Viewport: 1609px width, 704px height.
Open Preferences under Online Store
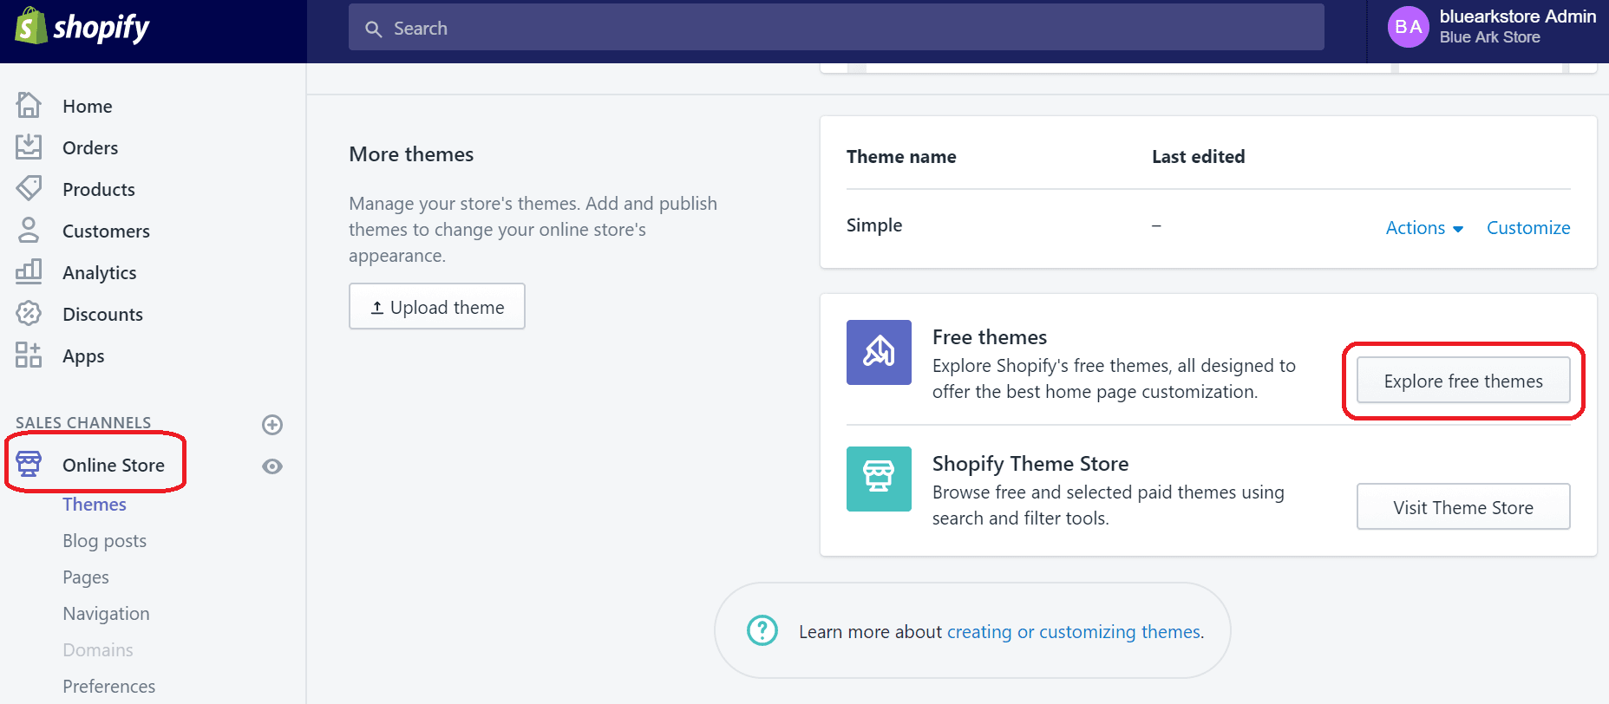[x=109, y=686]
